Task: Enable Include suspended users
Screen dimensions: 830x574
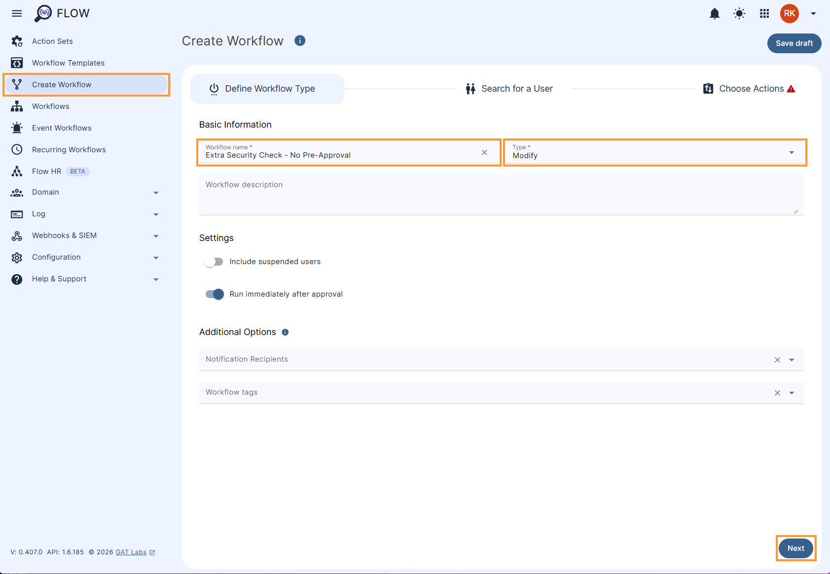Action: pyautogui.click(x=214, y=261)
